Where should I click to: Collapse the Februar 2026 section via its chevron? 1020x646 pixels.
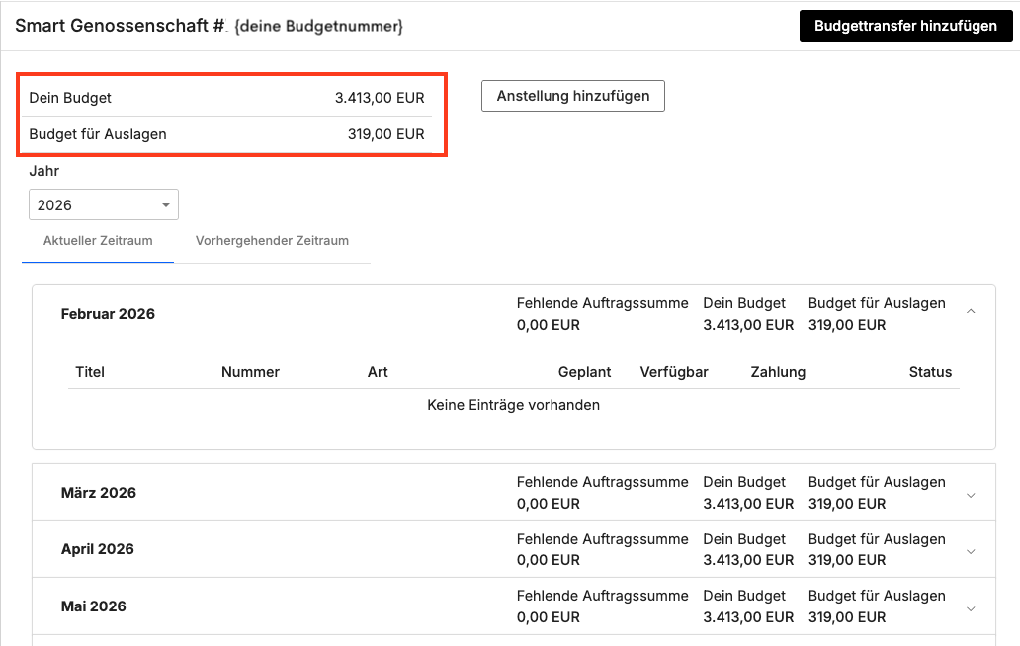970,309
